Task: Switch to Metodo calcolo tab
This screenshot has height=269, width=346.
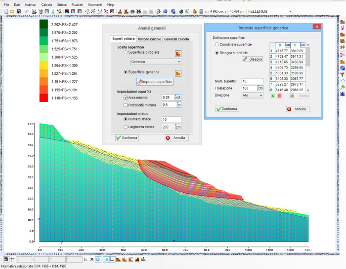Action: [149, 39]
